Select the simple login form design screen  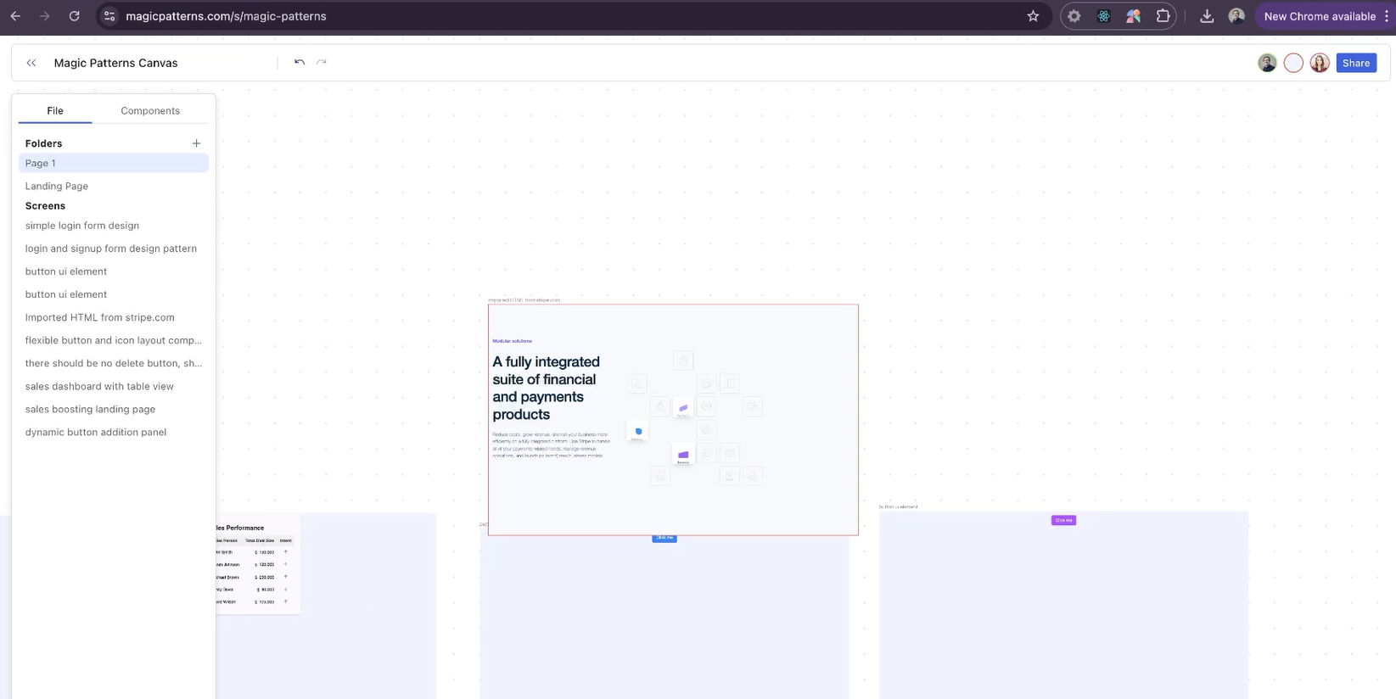tap(114, 226)
